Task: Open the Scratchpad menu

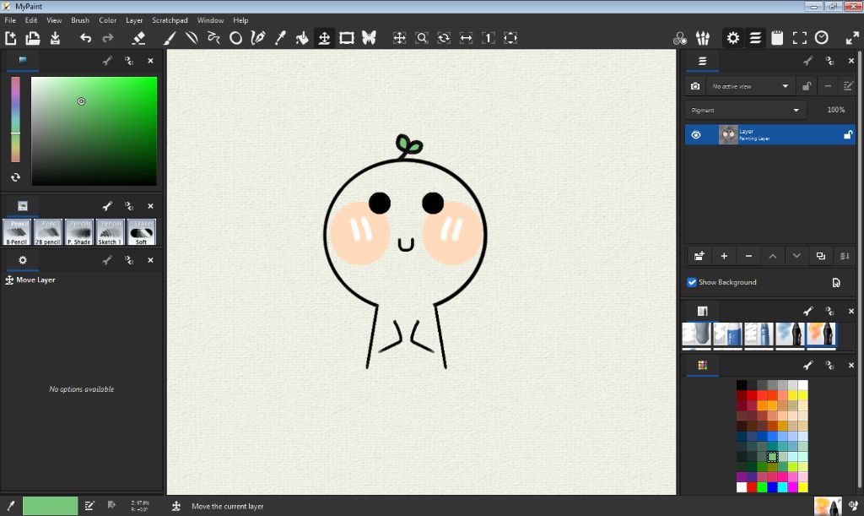Action: pos(170,20)
